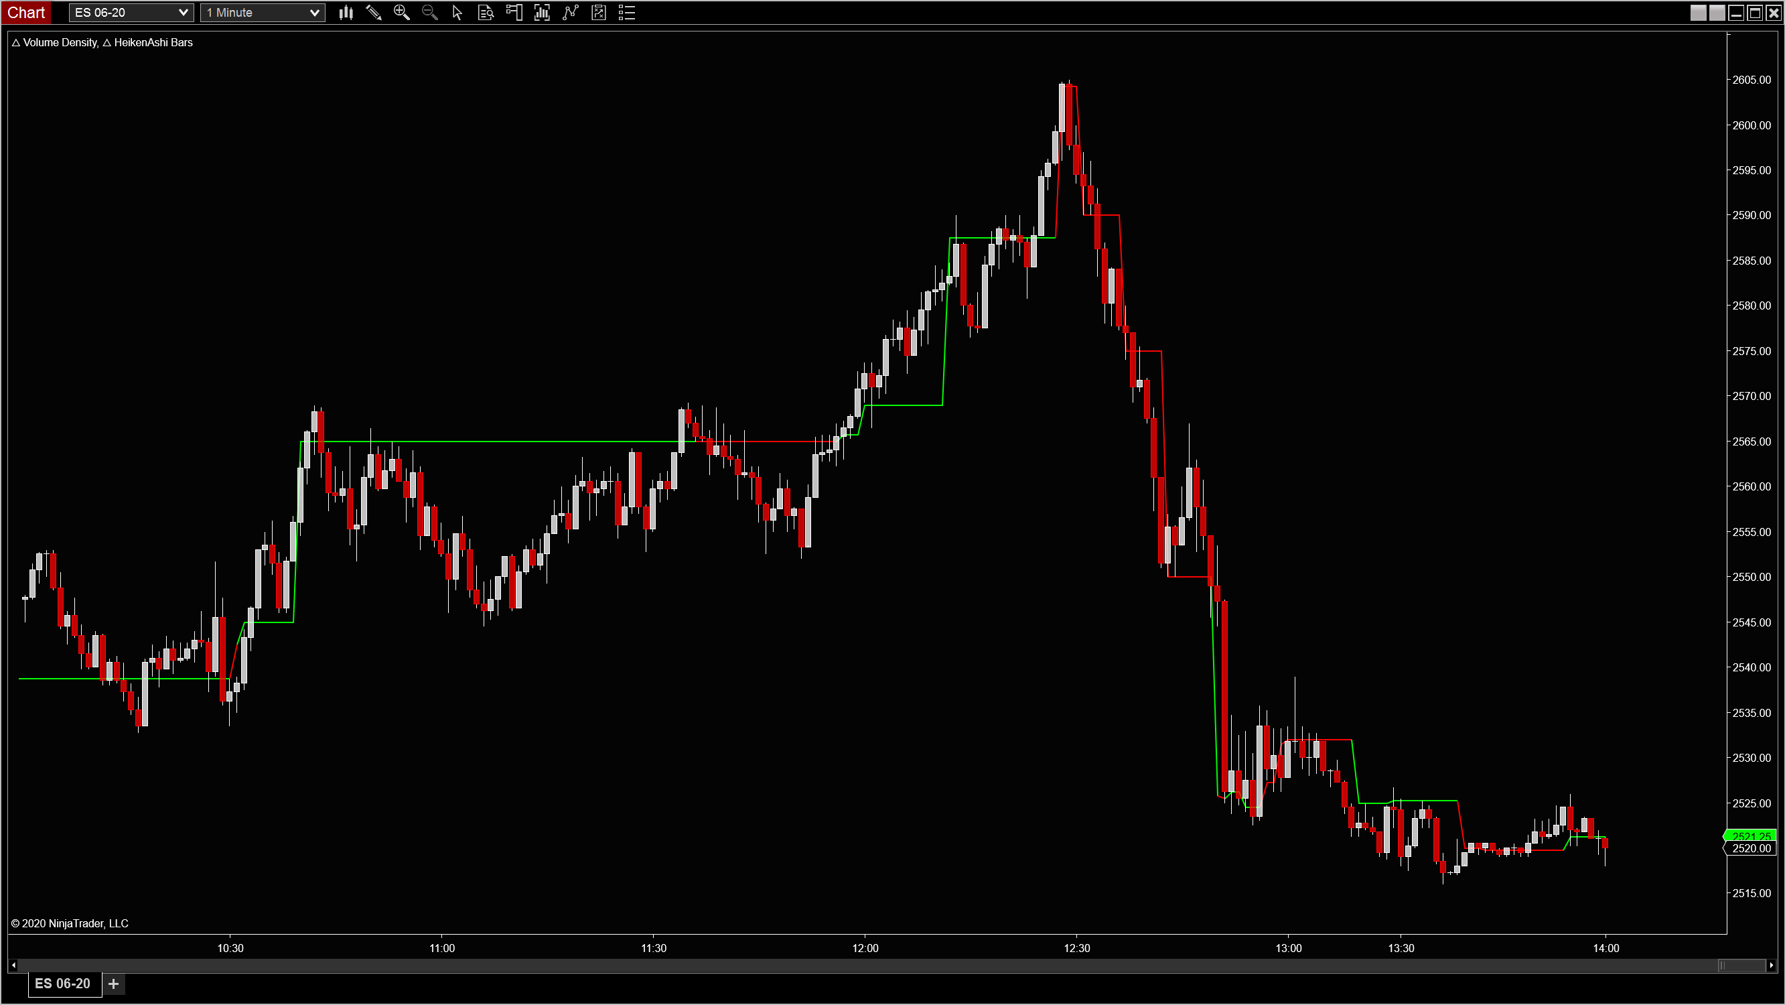The image size is (1785, 1005).
Task: Select the drawing tools pencil icon
Action: point(374,13)
